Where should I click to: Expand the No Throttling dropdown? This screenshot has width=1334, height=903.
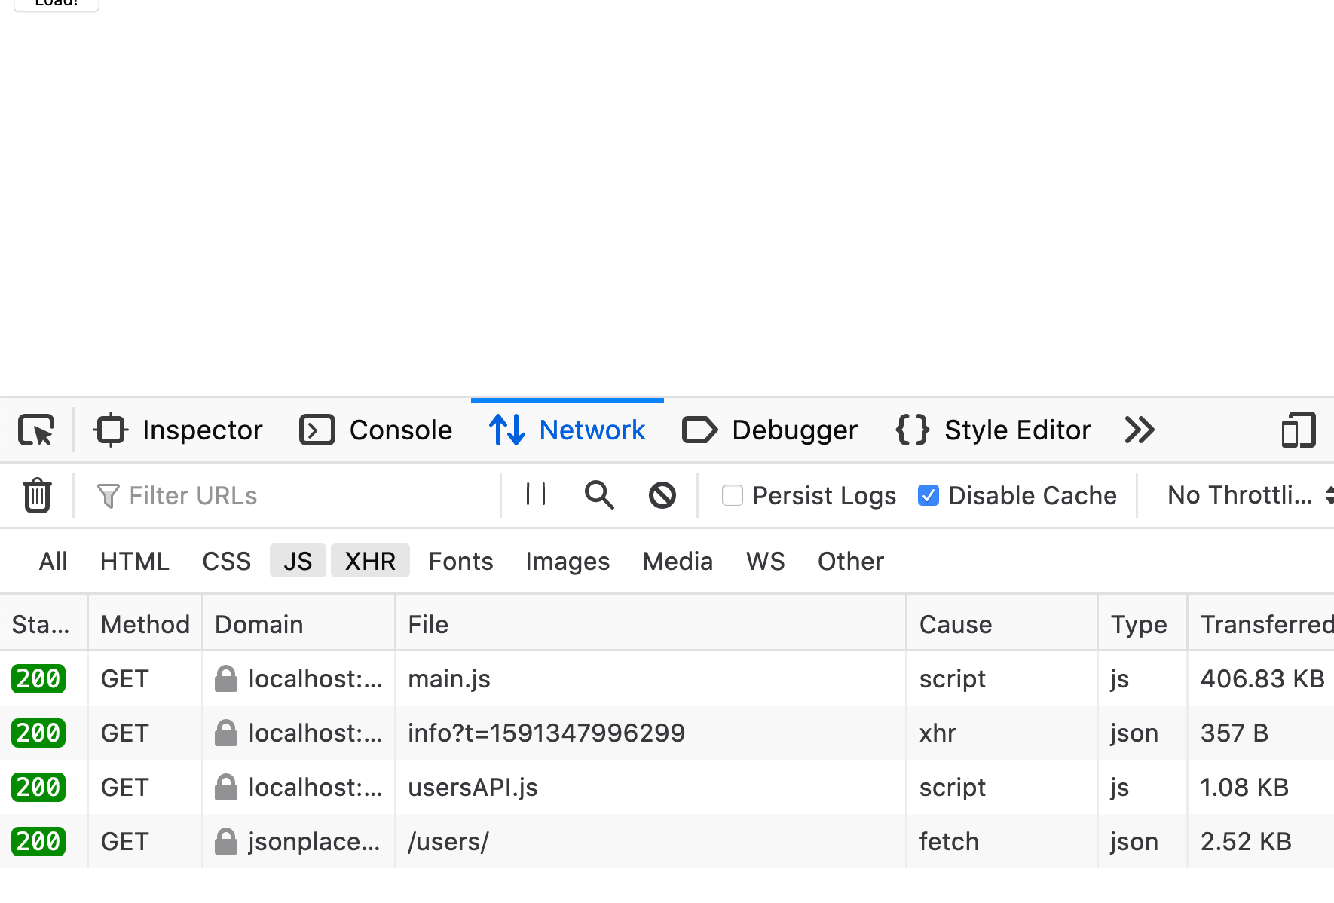(x=1249, y=495)
